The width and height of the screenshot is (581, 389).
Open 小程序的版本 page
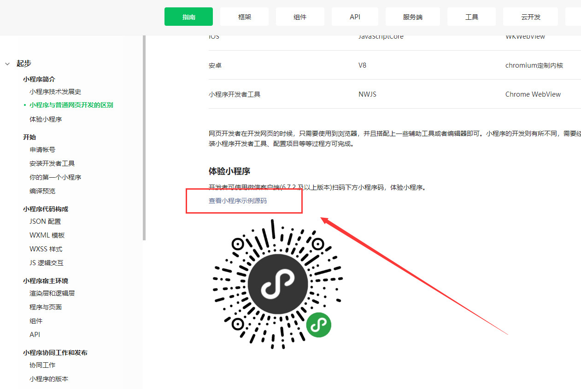point(49,379)
